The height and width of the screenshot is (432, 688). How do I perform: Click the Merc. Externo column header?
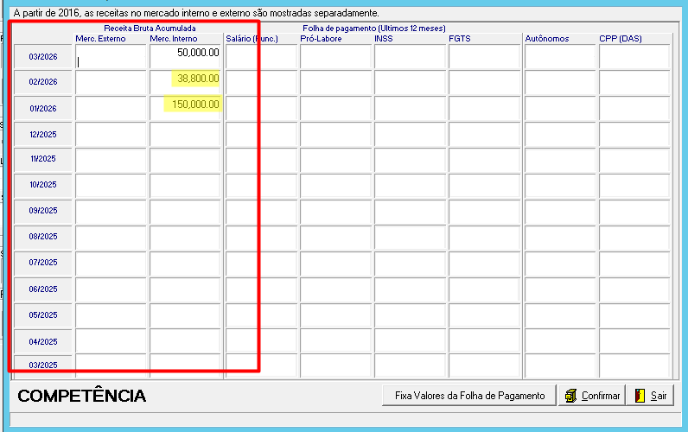click(100, 39)
